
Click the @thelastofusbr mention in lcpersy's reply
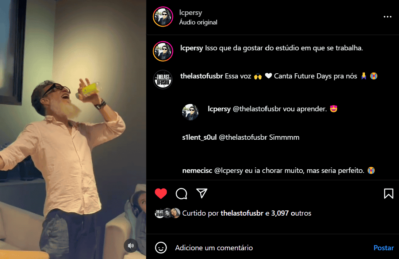click(257, 109)
